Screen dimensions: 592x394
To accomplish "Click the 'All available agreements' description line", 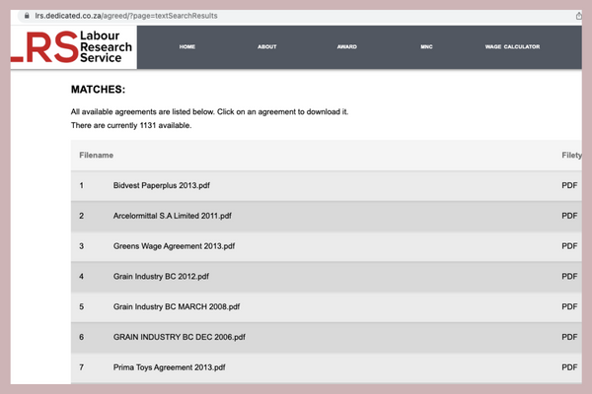I will tap(209, 112).
